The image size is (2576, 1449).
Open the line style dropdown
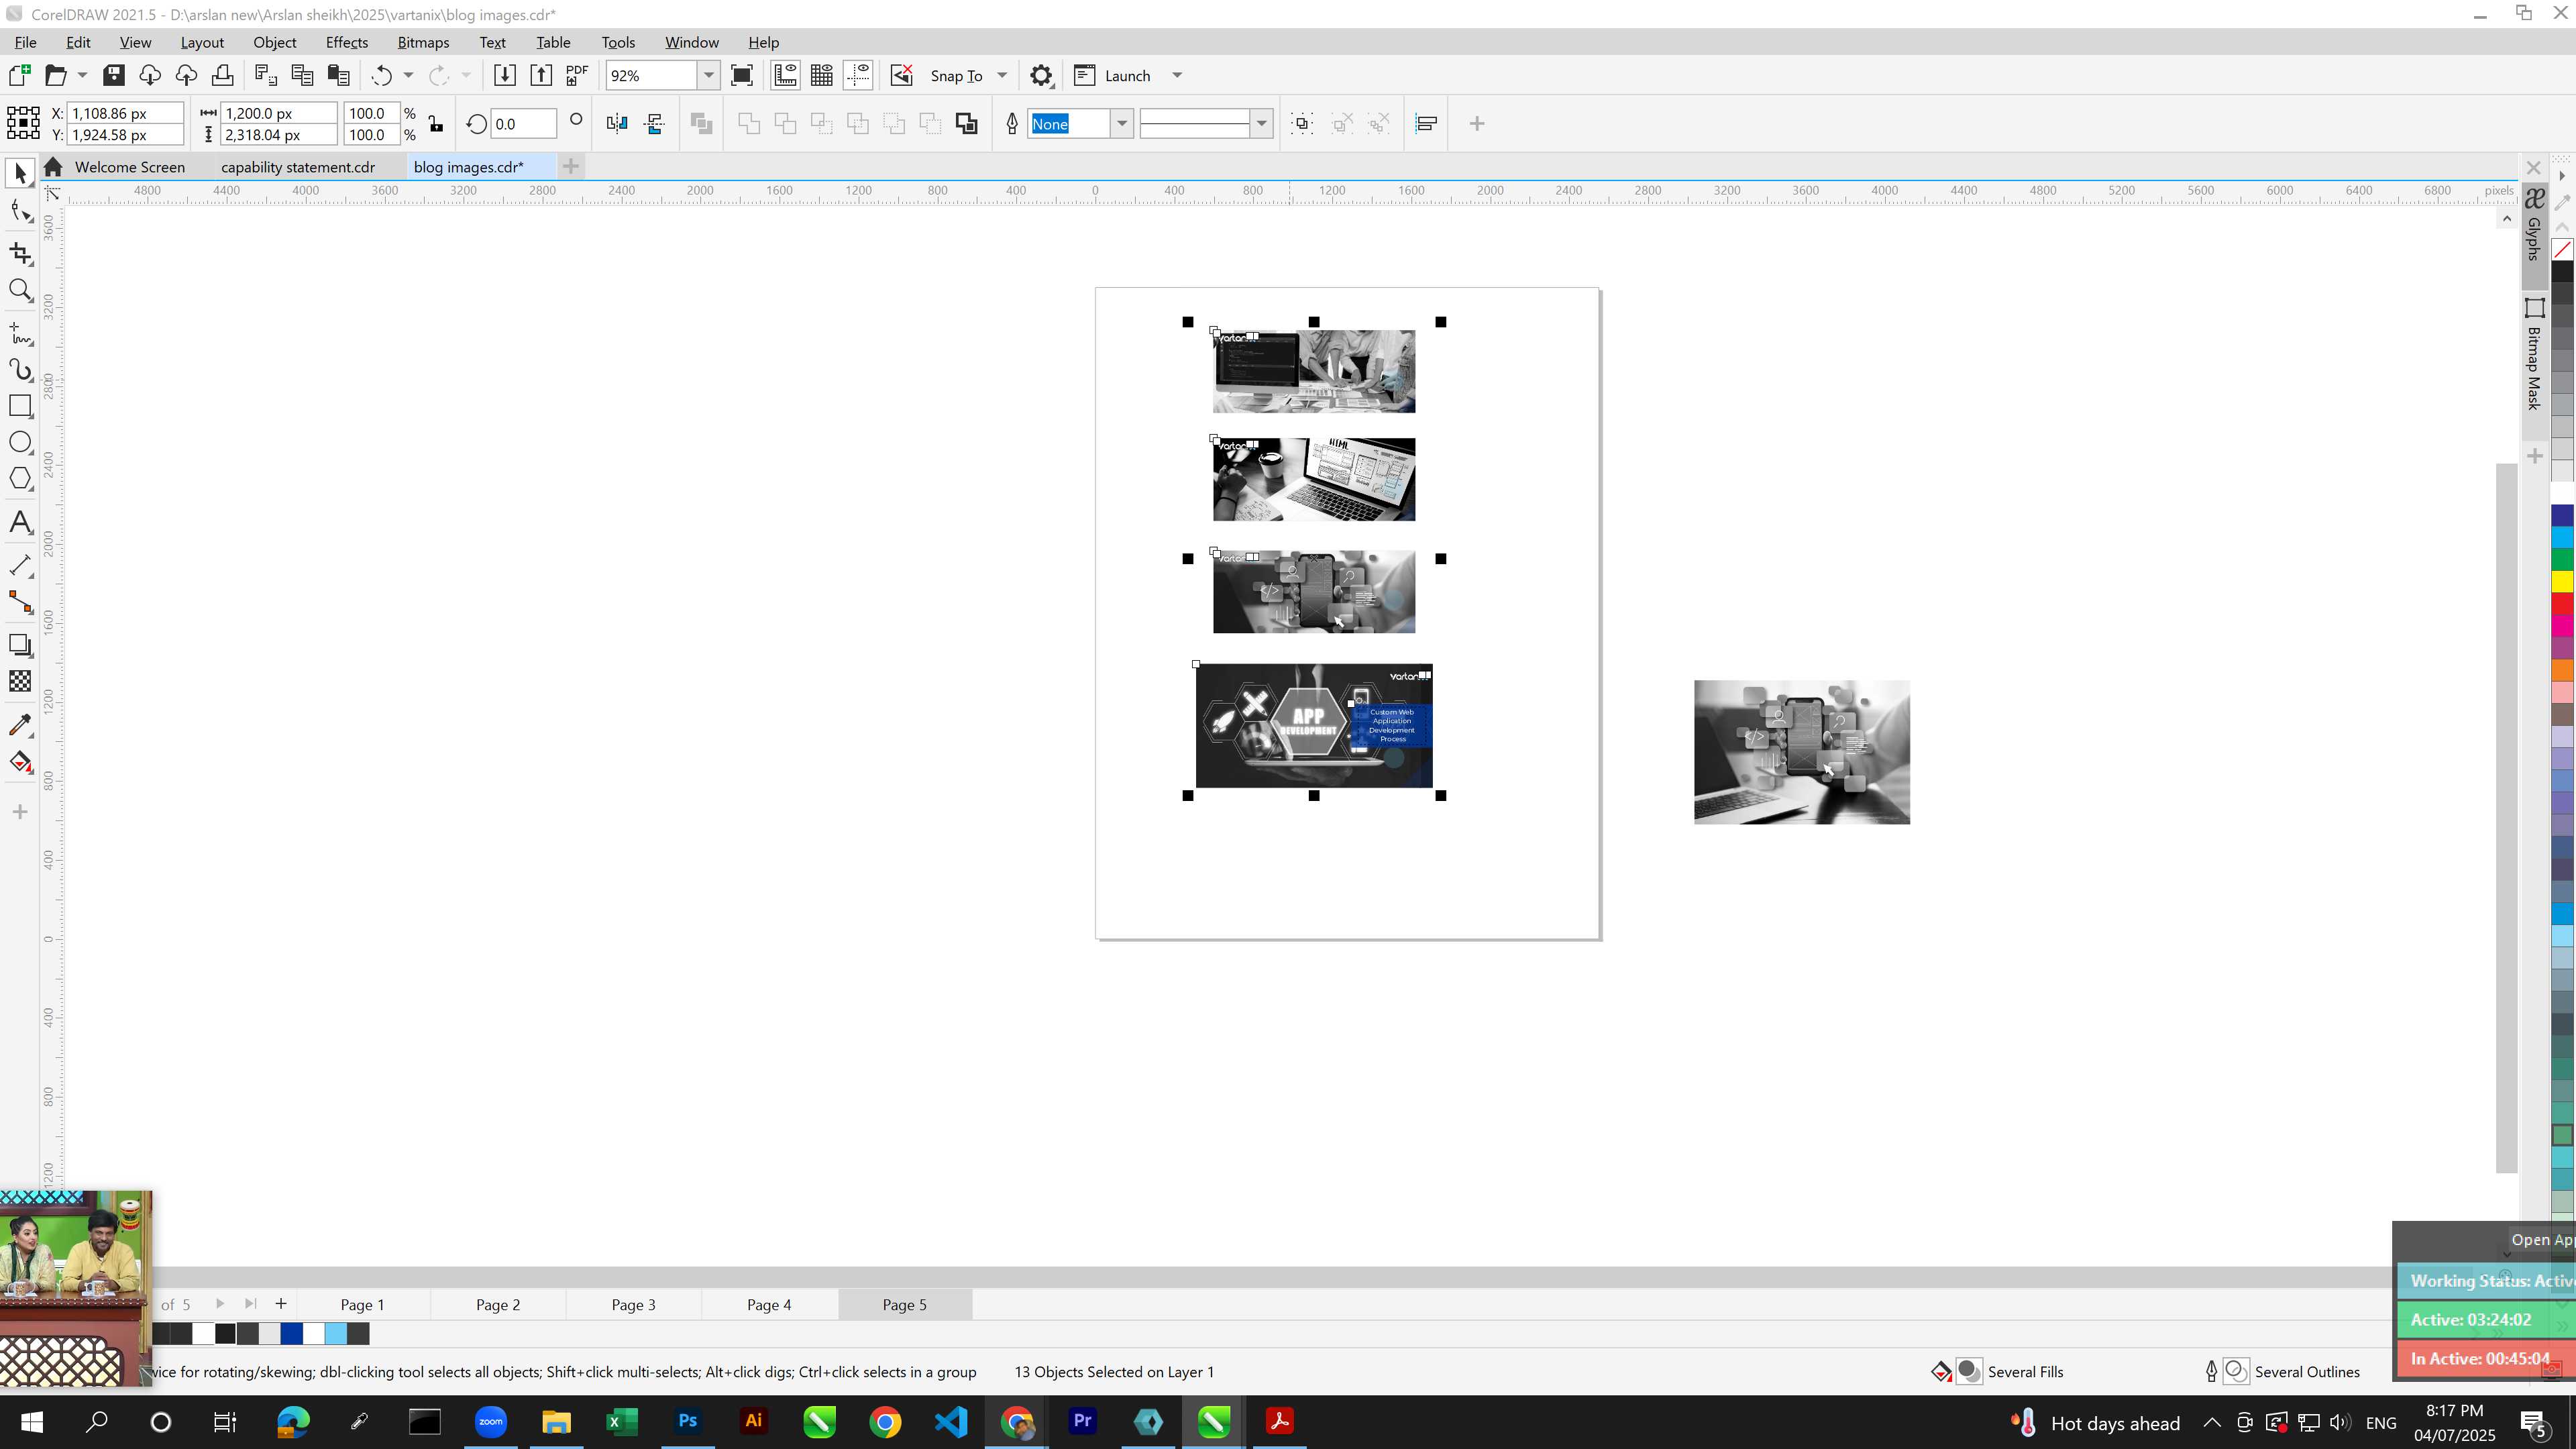point(1262,124)
